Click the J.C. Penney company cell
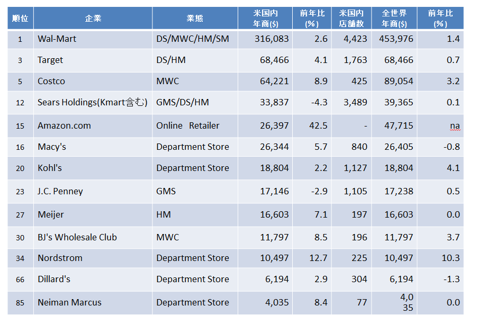Viewport: 478px width, 324px height. (93, 192)
